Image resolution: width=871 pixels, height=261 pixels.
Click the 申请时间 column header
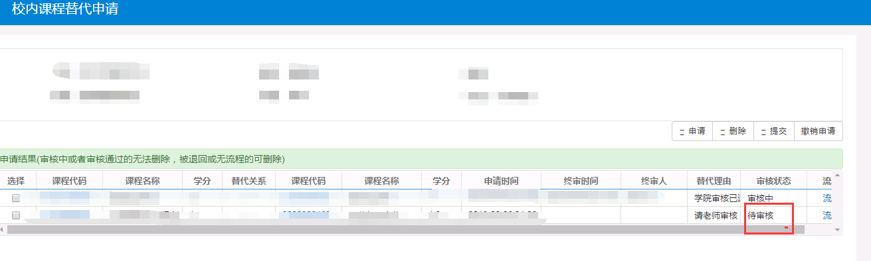[x=502, y=181]
